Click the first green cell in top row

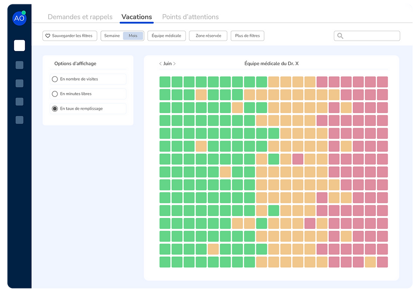165,81
